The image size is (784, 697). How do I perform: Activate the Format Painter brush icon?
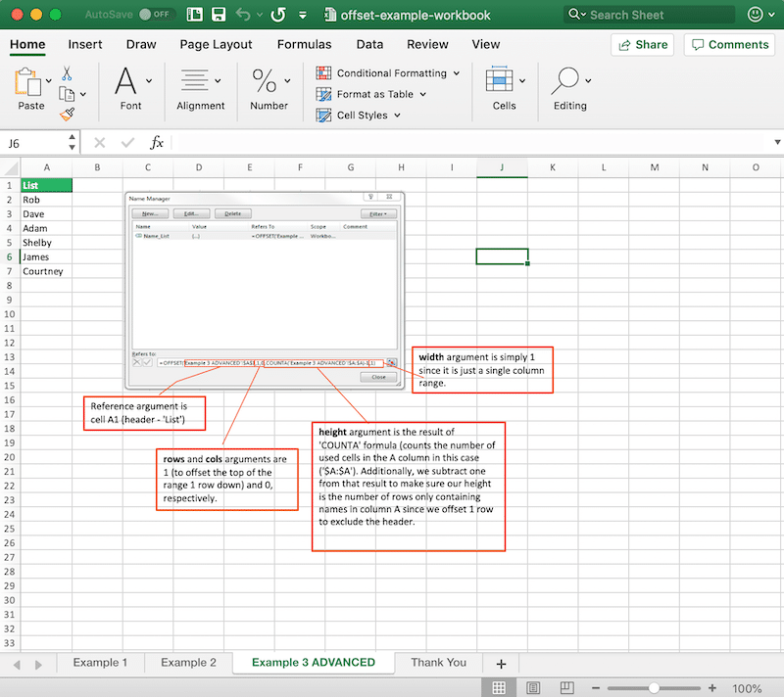pos(69,116)
